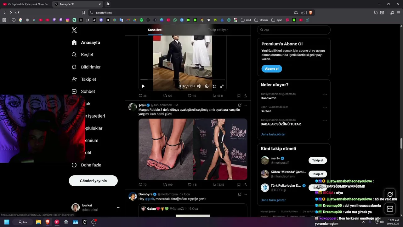403x227 pixels.
Task: Open more options on şeşü post
Action: 245,105
